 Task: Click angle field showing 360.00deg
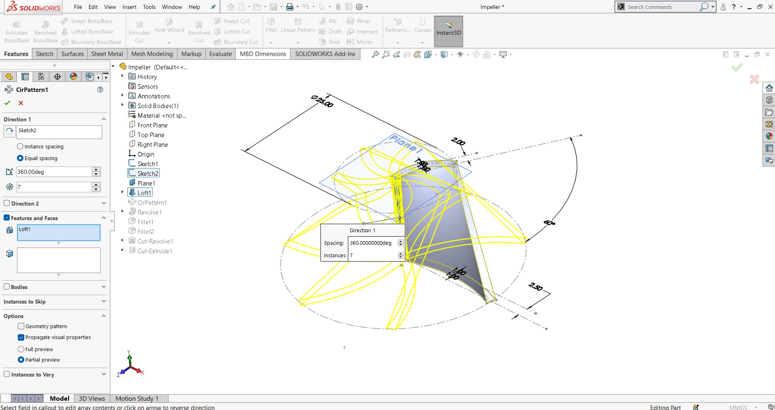coord(54,172)
